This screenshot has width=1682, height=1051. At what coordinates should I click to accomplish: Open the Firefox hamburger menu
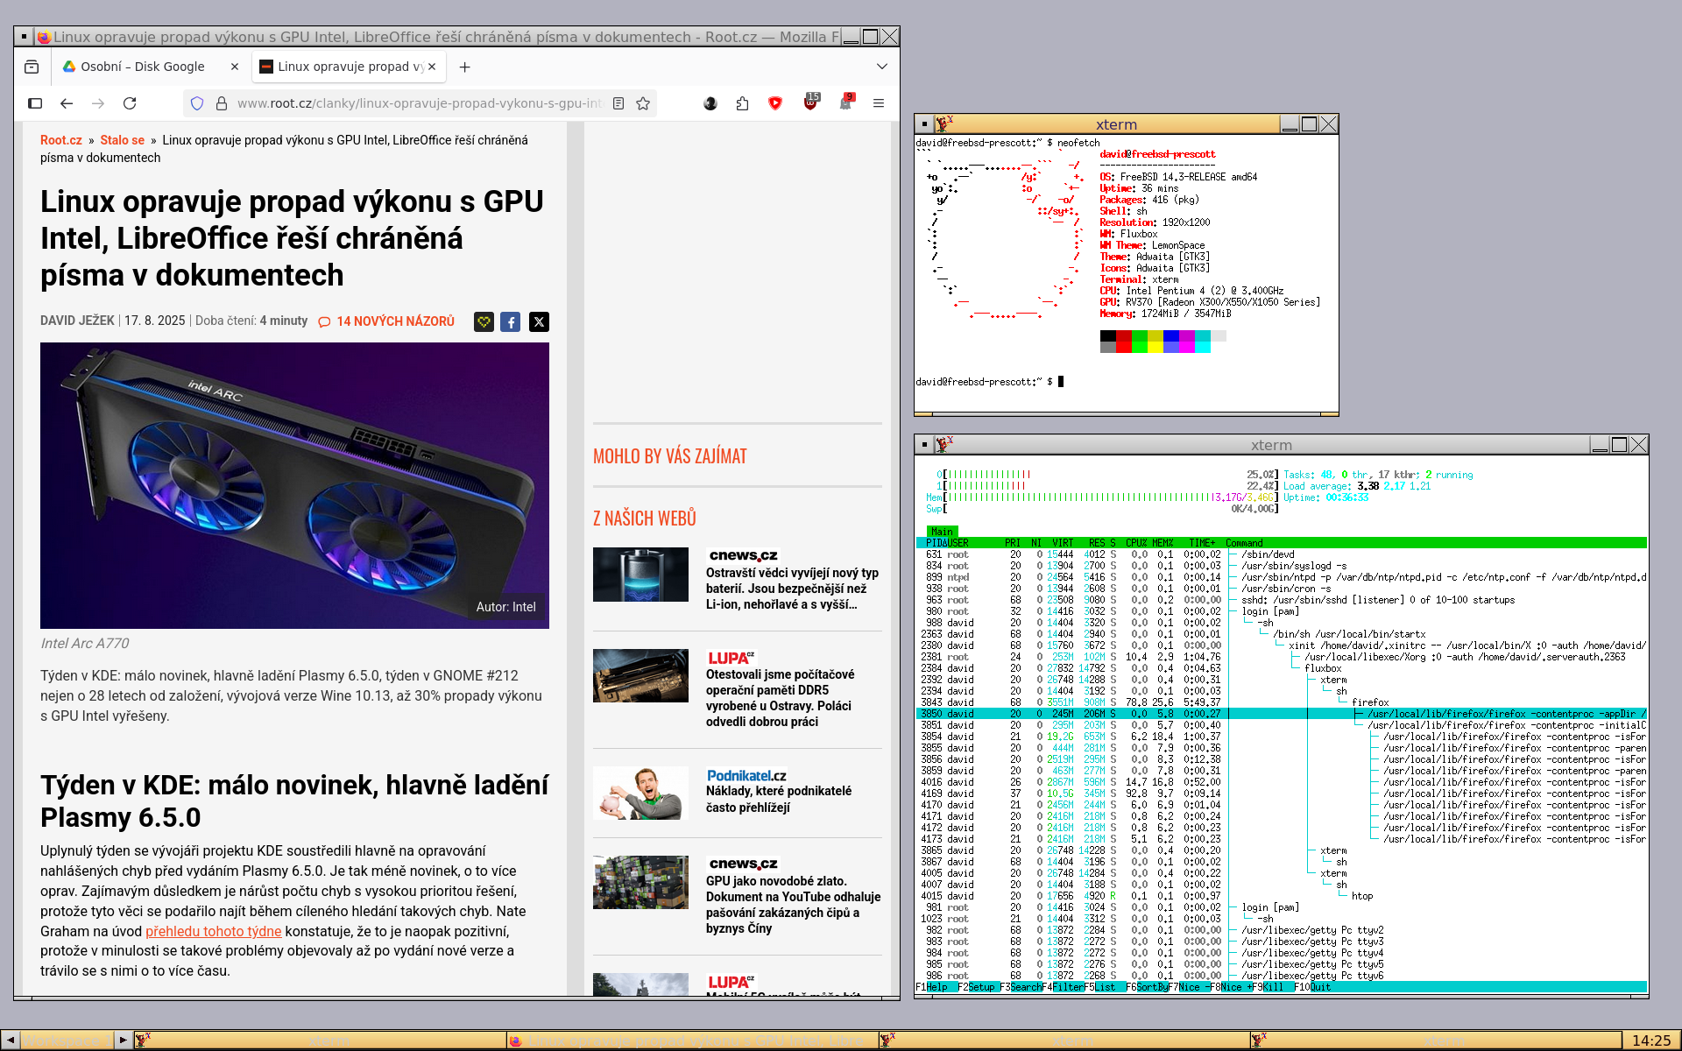click(x=879, y=103)
